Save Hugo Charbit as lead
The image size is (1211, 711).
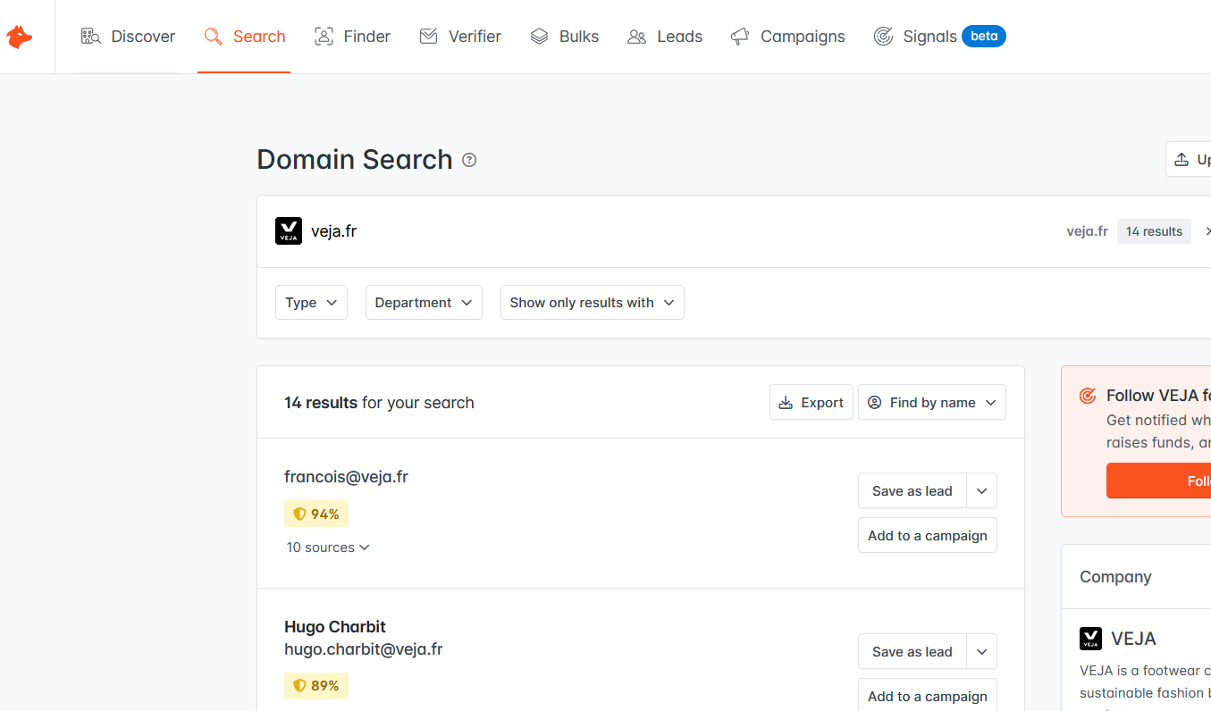912,652
